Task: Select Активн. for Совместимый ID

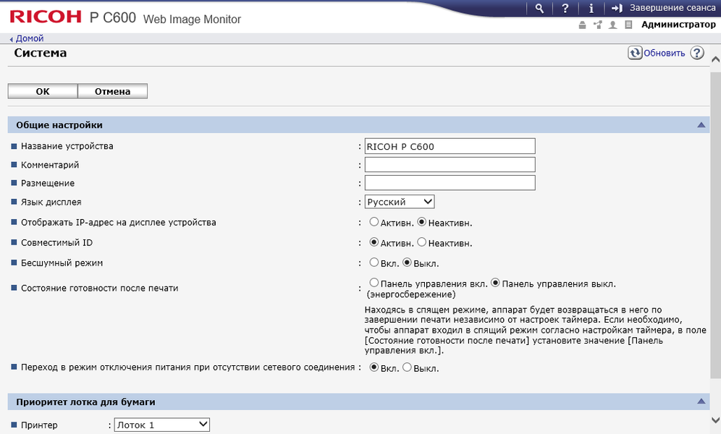Action: pos(374,242)
